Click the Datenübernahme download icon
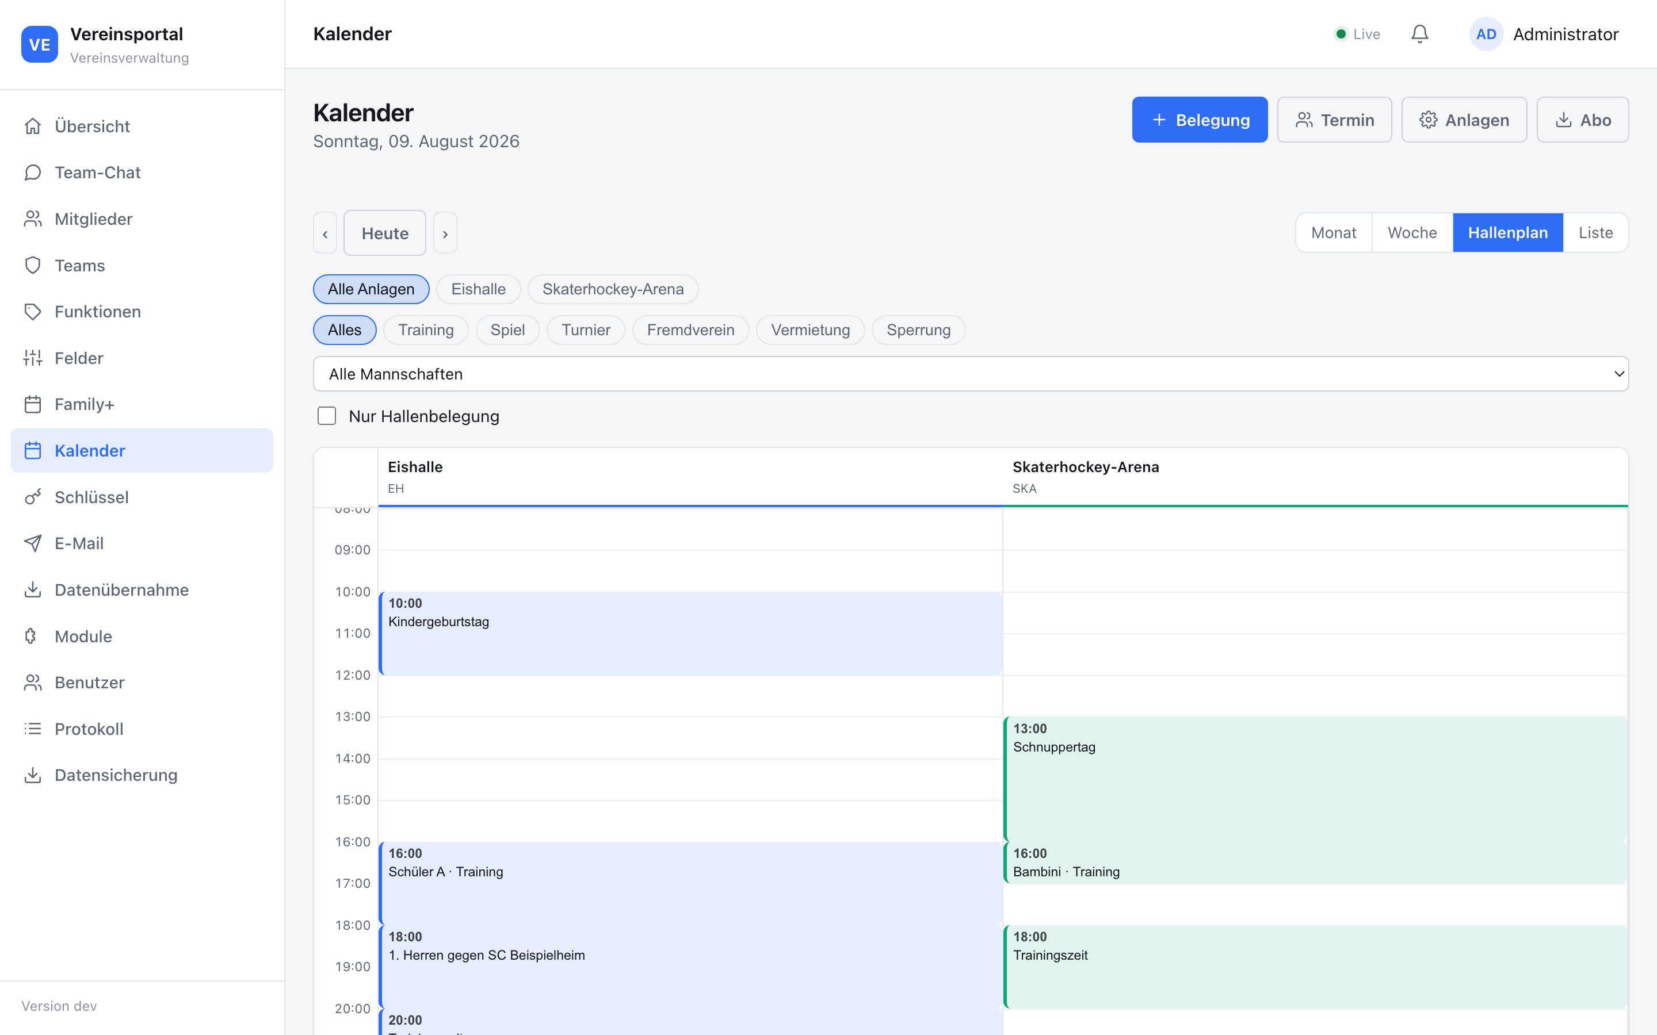1657x1035 pixels. click(33, 590)
